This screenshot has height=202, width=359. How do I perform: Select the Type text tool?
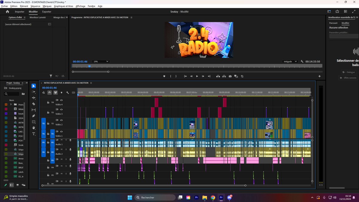[34, 134]
